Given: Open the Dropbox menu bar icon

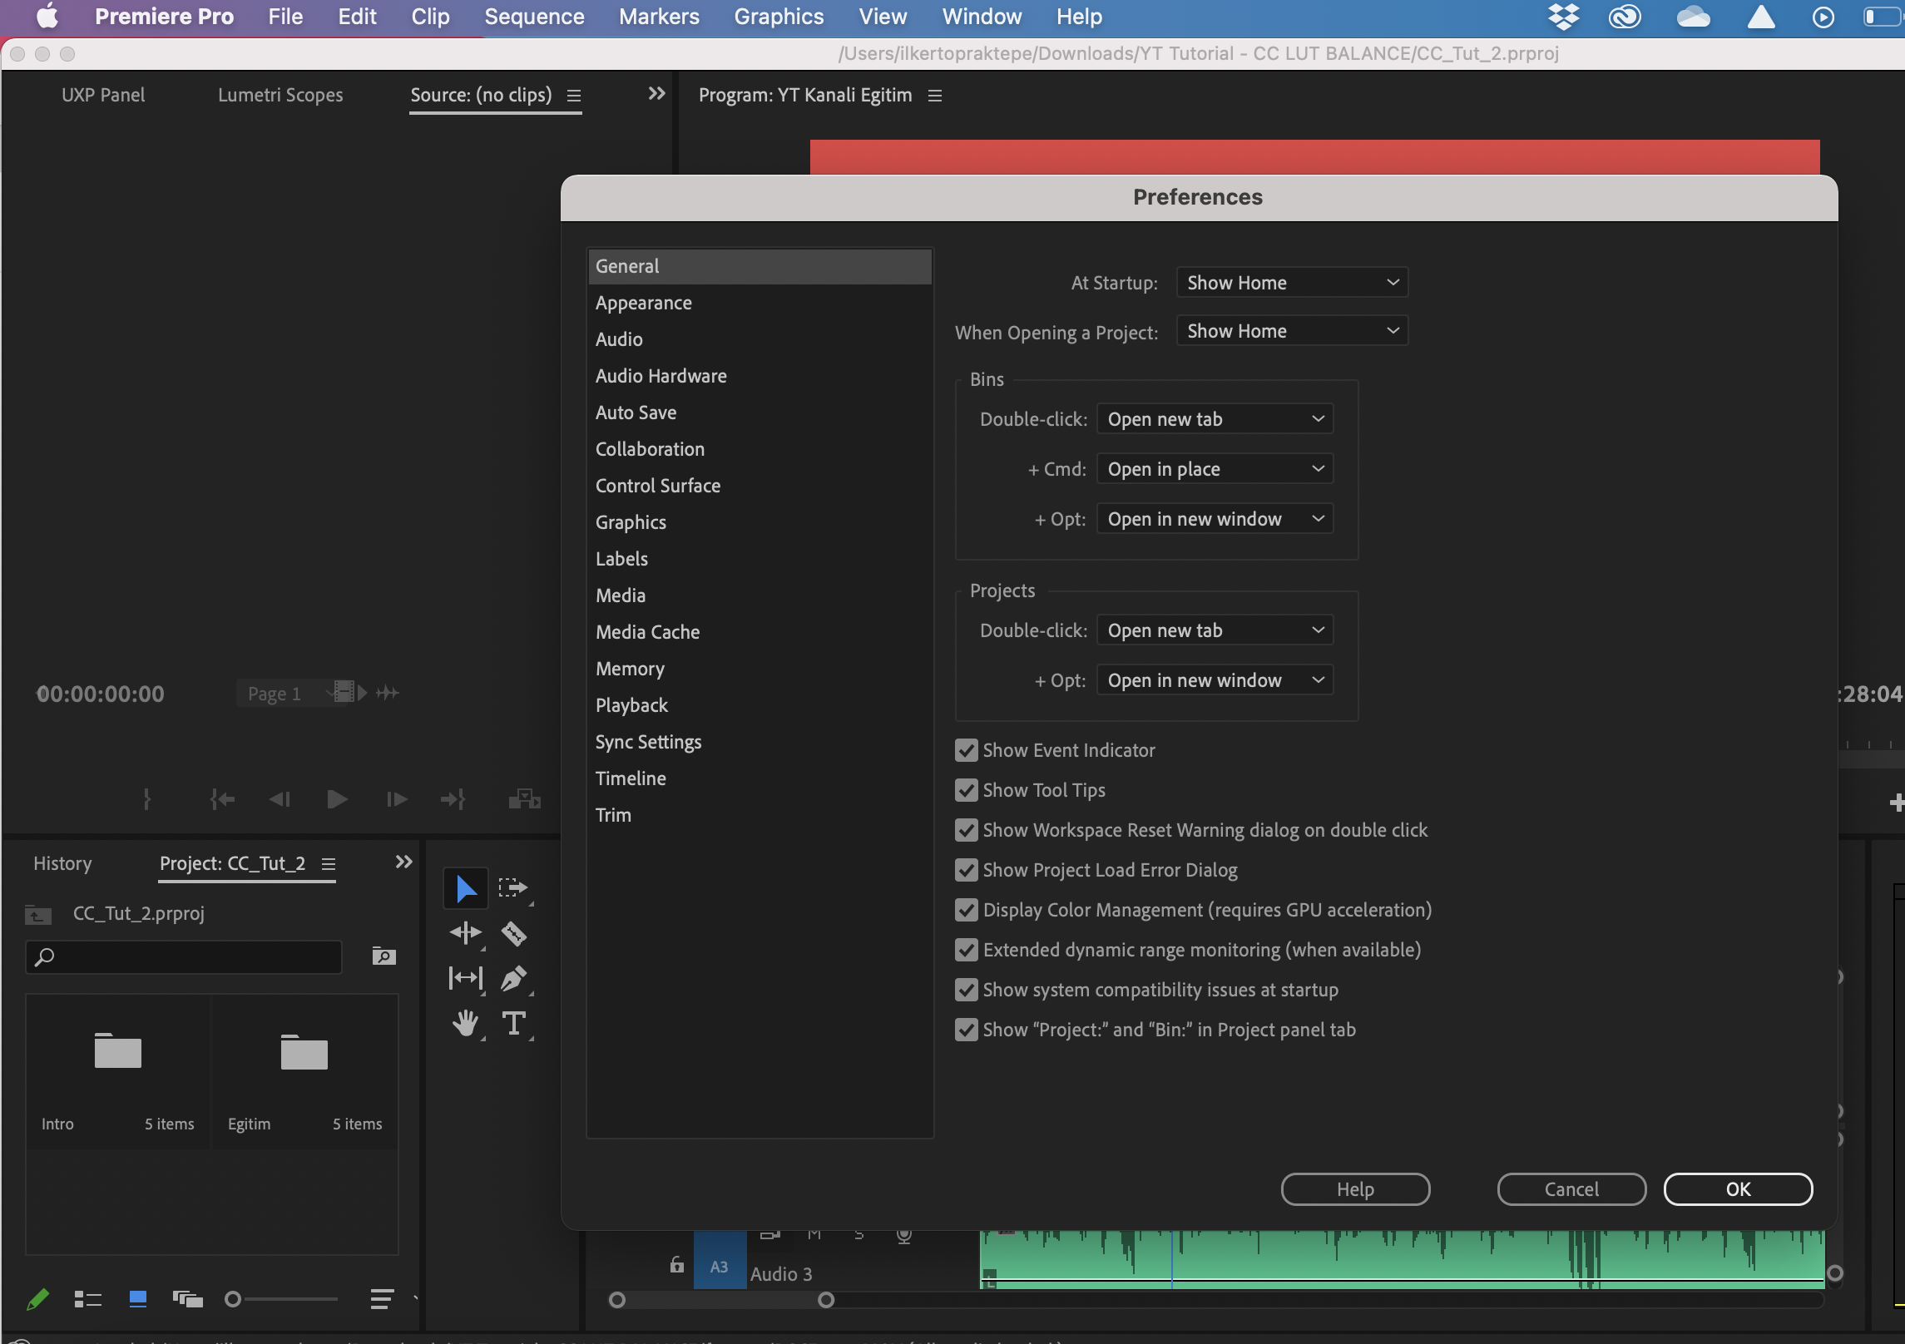Looking at the screenshot, I should tap(1564, 17).
